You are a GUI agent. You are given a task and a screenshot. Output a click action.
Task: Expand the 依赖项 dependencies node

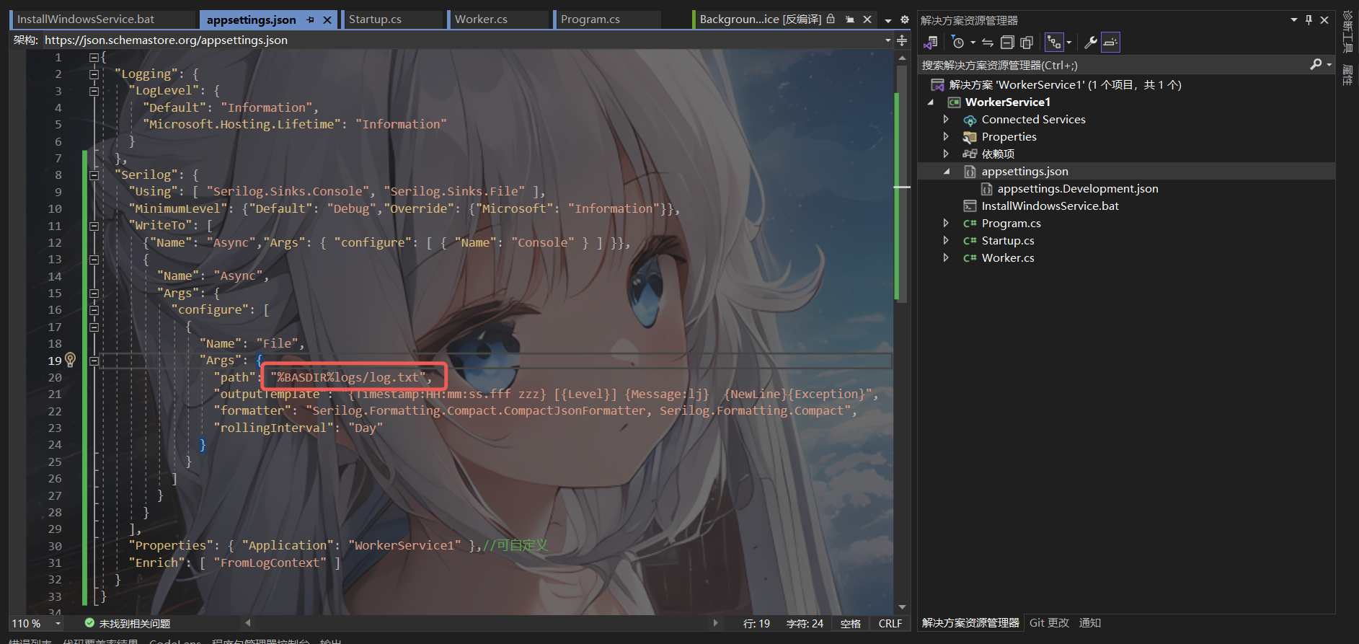(x=946, y=154)
